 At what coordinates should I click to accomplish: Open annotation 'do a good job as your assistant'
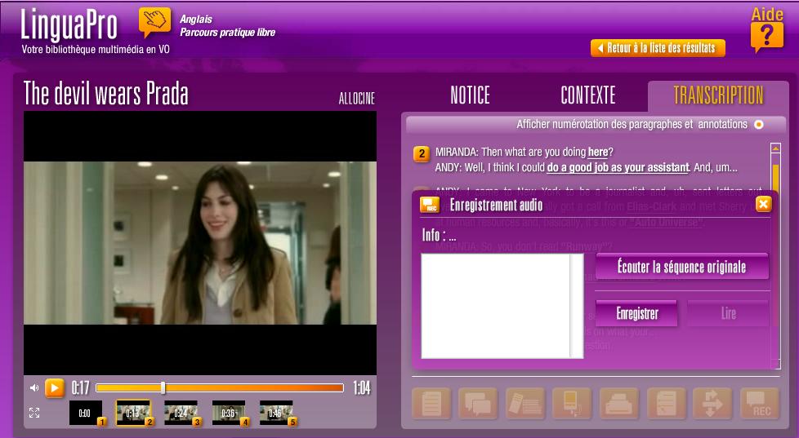click(x=618, y=167)
